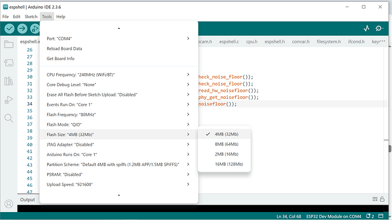The height and width of the screenshot is (220, 392).
Task: Click the noisefloor()); code on line 34
Action: tap(218, 104)
